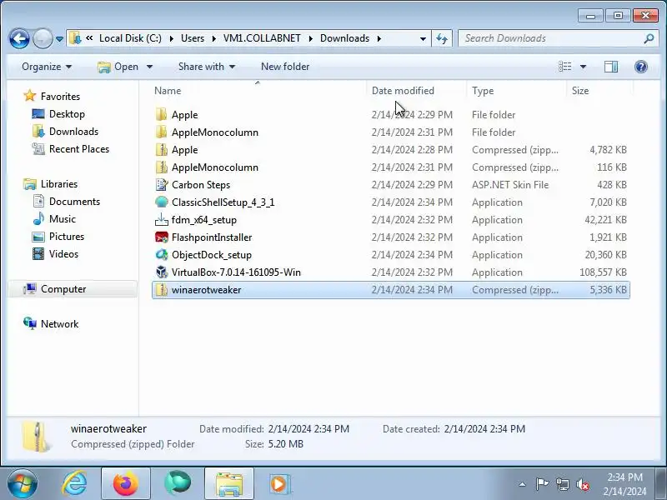The width and height of the screenshot is (667, 500).
Task: Select the Carbon Steps skin file icon
Action: (x=161, y=184)
